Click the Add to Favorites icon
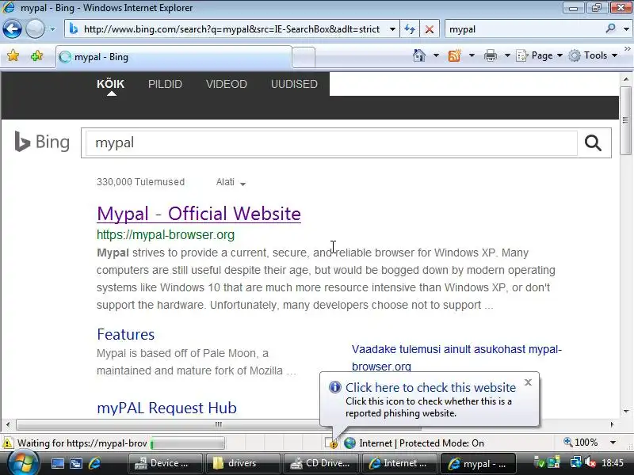Viewport: 634px width, 475px height. click(36, 55)
